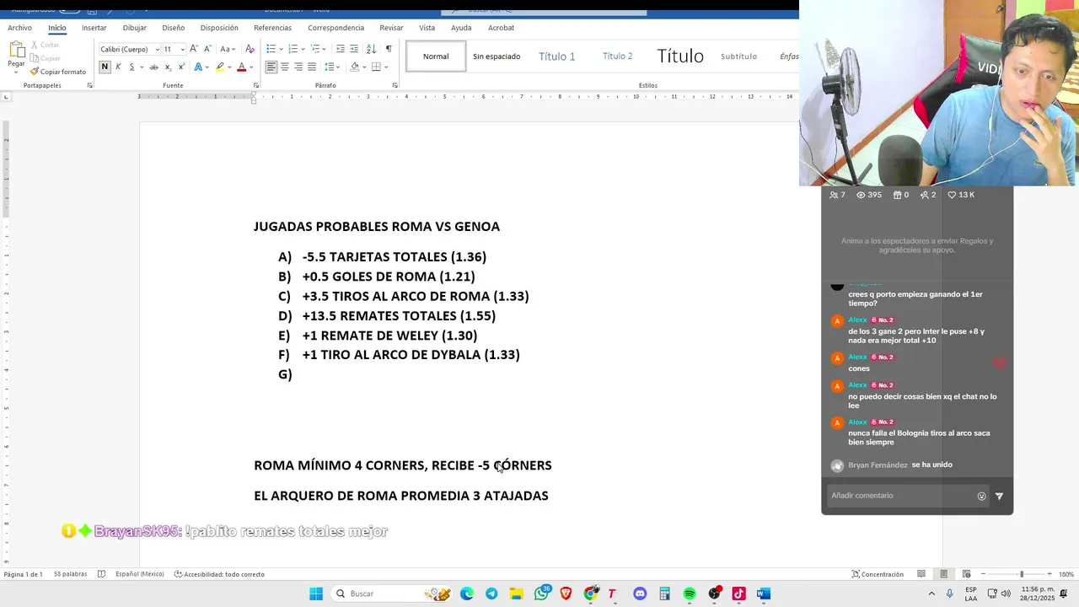Open Párrafo dialog launcher
The image size is (1079, 607).
395,85
